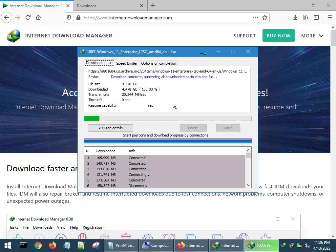Open pinned Firefox icon on taskbar

click(52, 245)
